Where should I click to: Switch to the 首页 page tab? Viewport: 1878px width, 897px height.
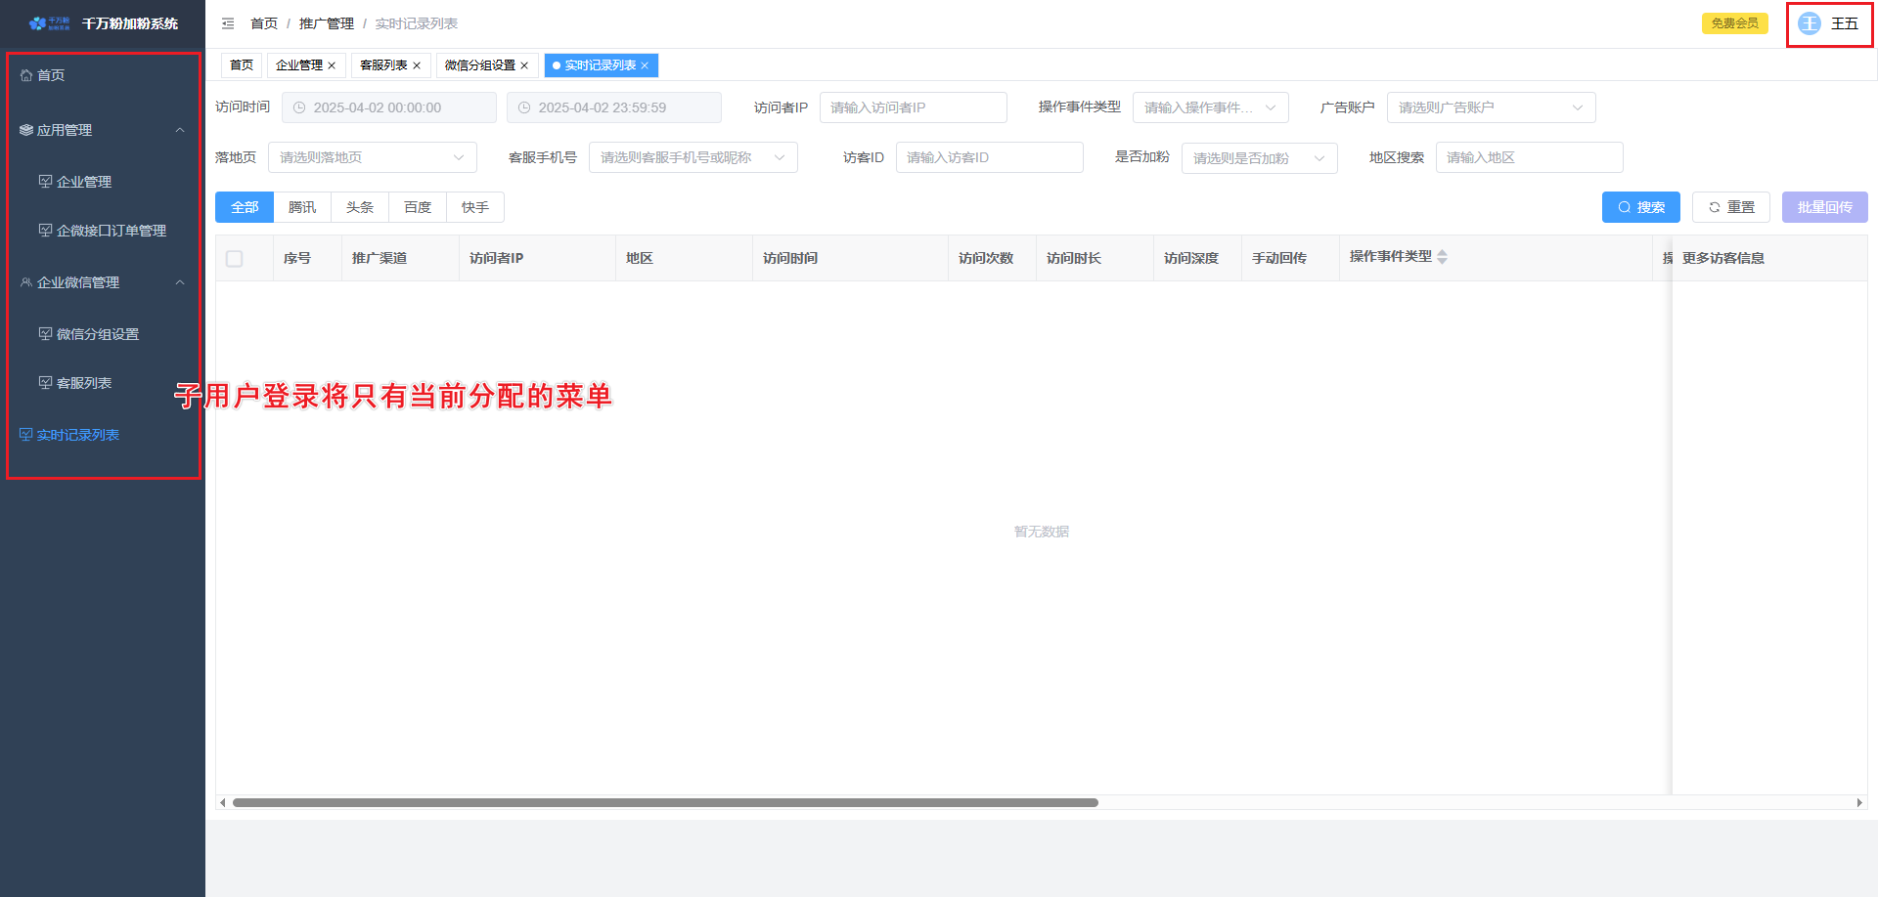coord(242,65)
